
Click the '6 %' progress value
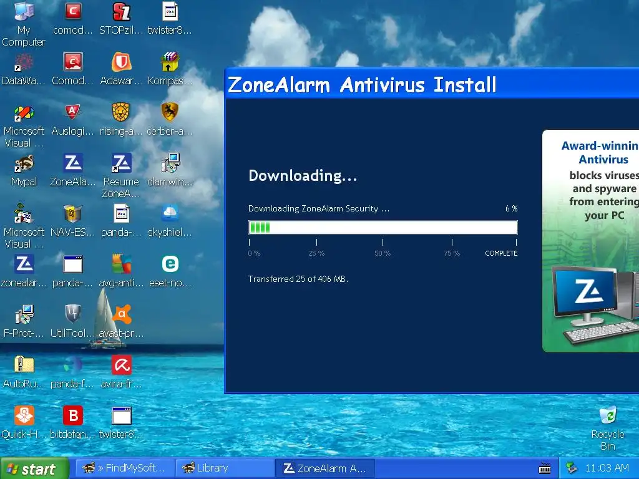click(512, 208)
